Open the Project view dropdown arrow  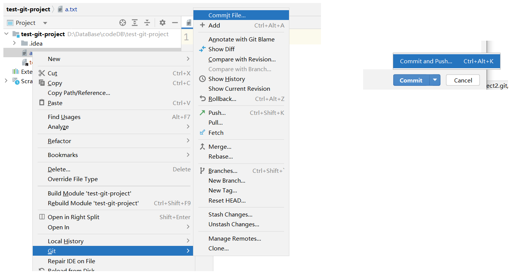pyautogui.click(x=45, y=23)
